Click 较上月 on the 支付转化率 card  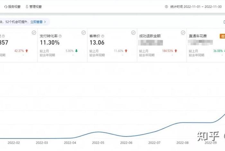click(44, 51)
